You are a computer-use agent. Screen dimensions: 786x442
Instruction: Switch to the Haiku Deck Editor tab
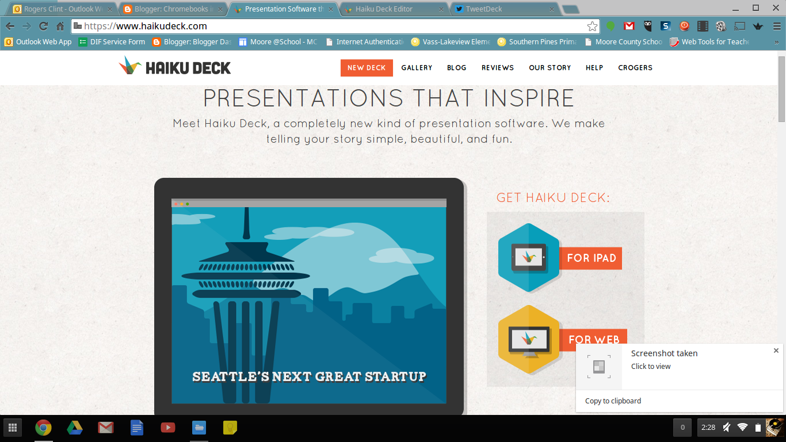point(392,9)
